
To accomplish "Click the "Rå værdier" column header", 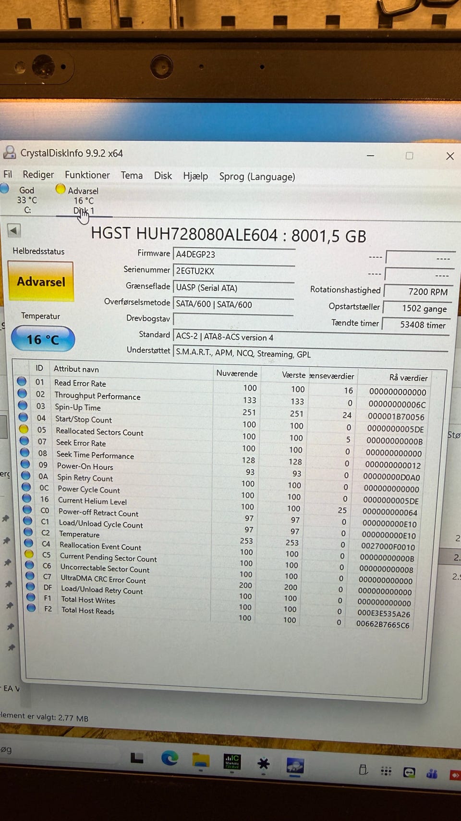I will 408,378.
